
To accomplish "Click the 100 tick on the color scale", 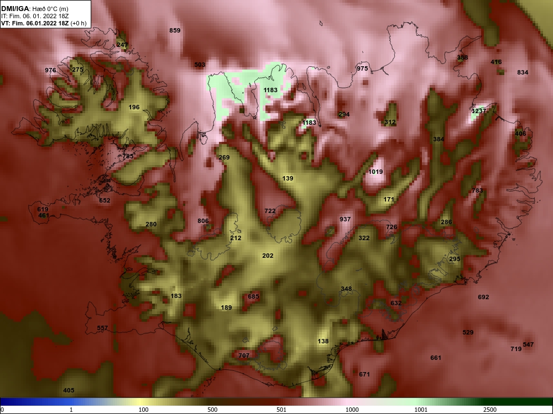I will 143,410.
